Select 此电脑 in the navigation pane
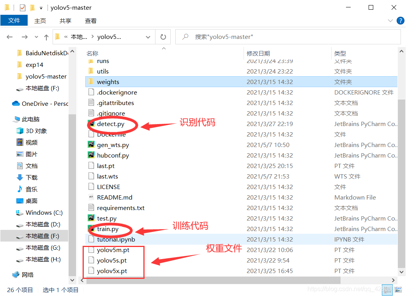The image size is (406, 296). click(26, 119)
